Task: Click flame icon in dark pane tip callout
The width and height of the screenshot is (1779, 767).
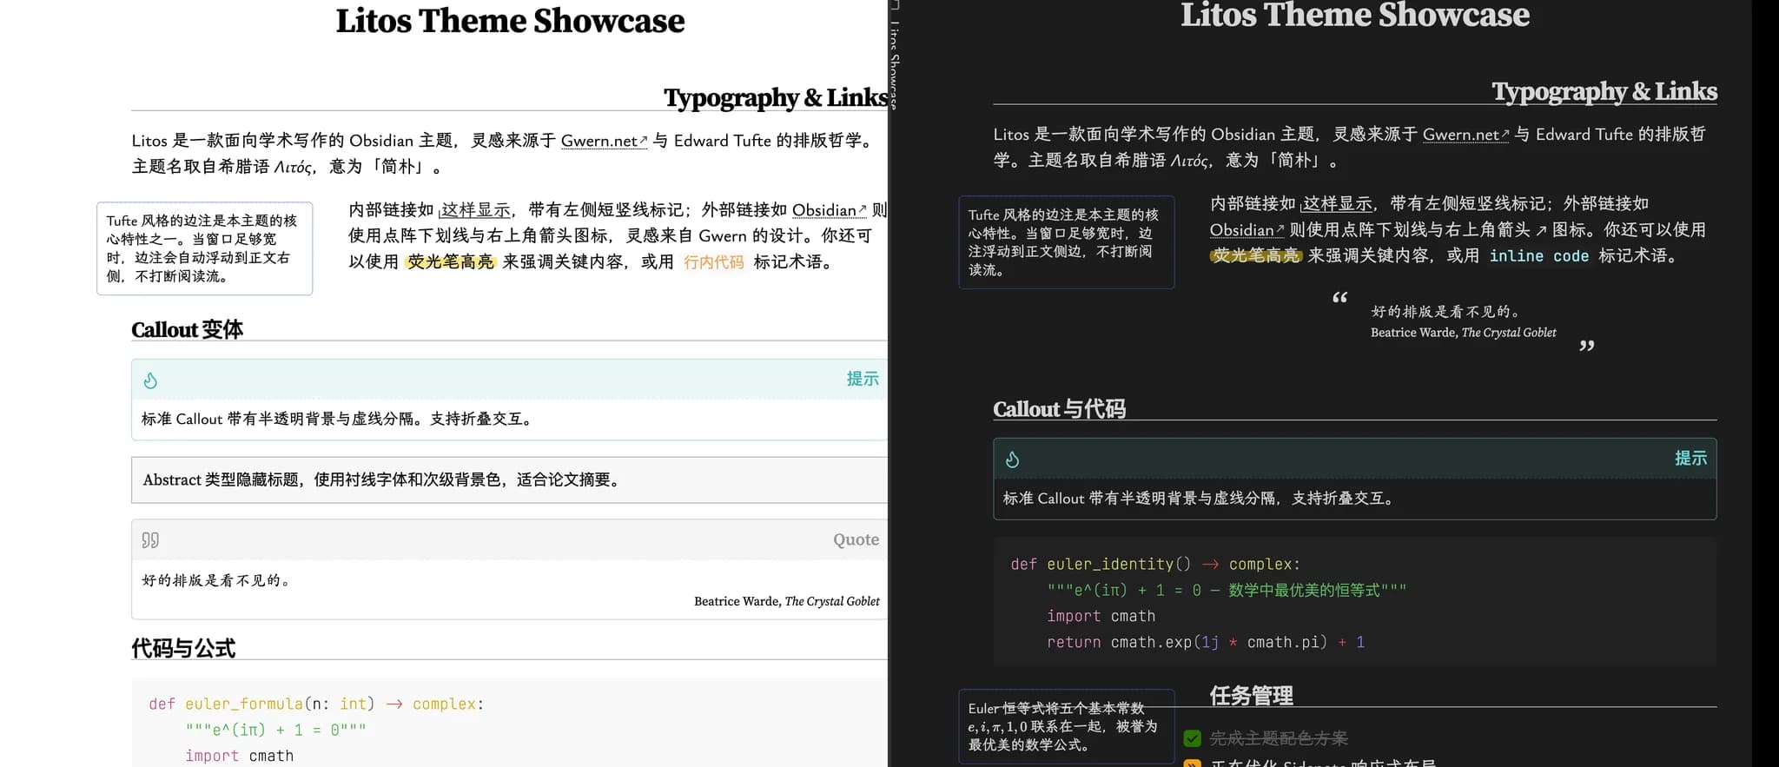Action: pyautogui.click(x=1012, y=460)
